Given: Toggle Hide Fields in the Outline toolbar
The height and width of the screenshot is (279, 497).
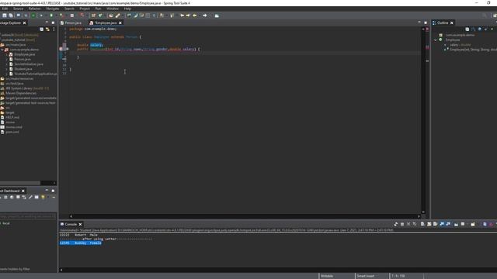Looking at the screenshot, I should (x=480, y=29).
